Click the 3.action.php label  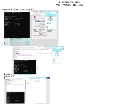point(9,76)
